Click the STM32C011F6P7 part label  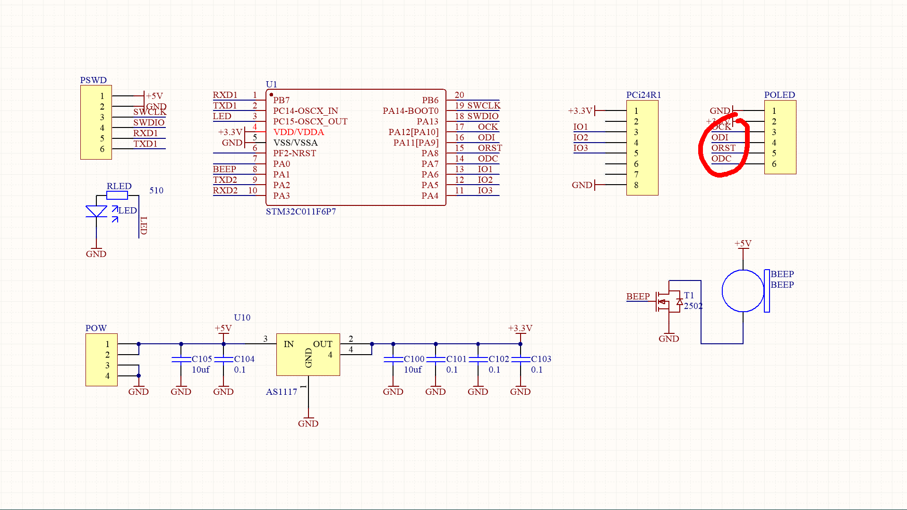click(300, 212)
